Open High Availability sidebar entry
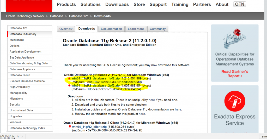This screenshot has height=139, width=267. [30, 87]
